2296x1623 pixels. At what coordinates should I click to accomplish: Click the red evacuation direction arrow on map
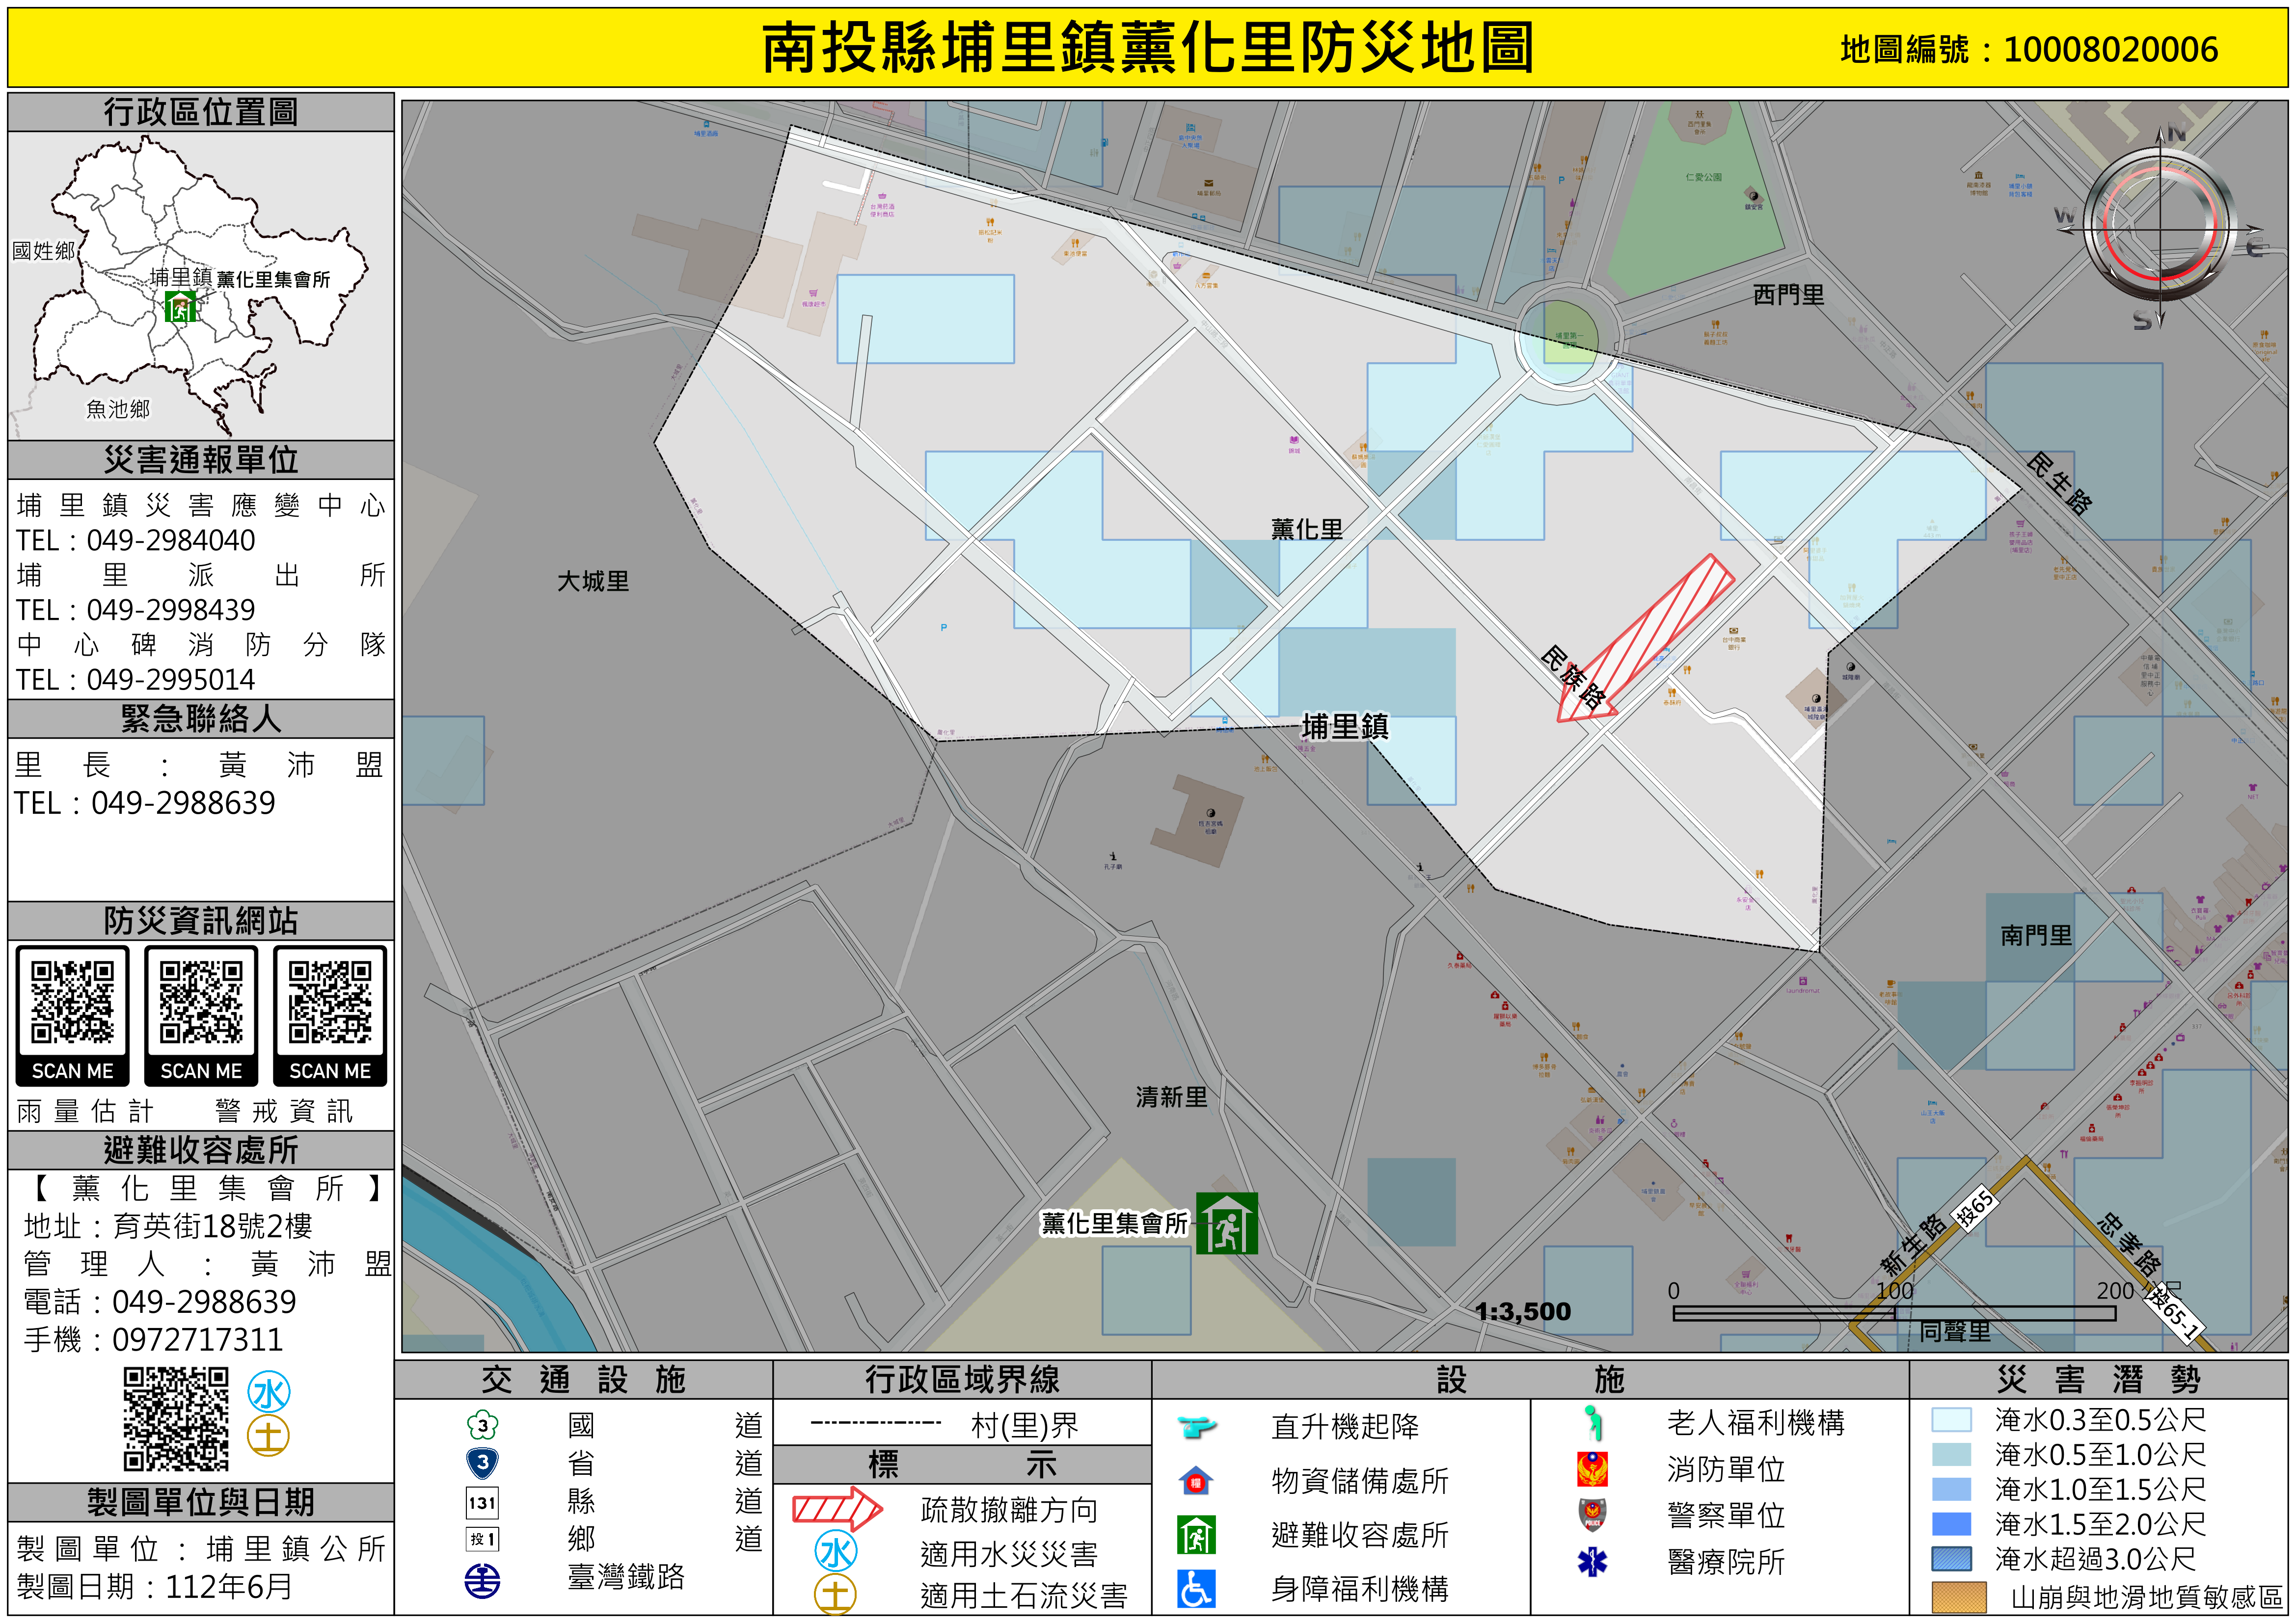coord(1646,637)
